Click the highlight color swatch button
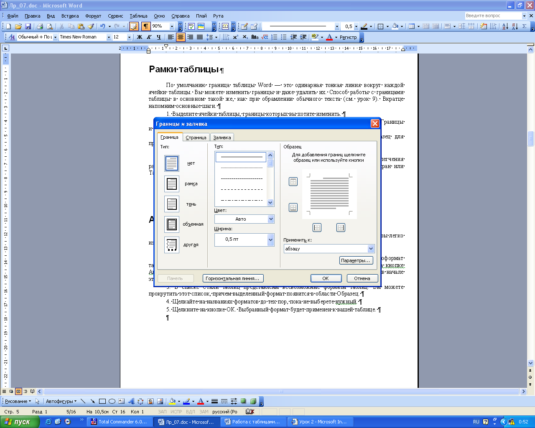This screenshot has height=428, width=535. coord(315,37)
